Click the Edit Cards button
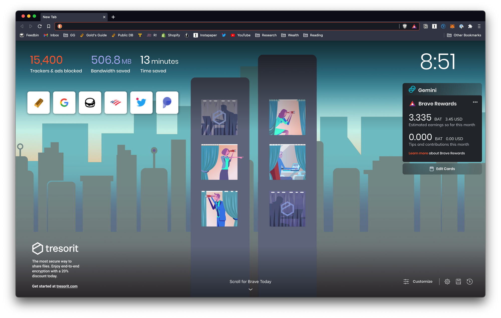This screenshot has width=501, height=318. pyautogui.click(x=442, y=169)
